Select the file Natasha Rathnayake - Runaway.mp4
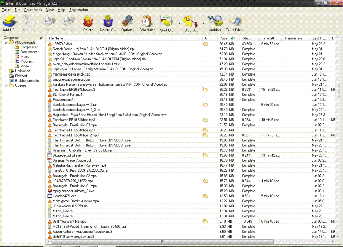Viewport: 343px width, 247px height. point(79,165)
